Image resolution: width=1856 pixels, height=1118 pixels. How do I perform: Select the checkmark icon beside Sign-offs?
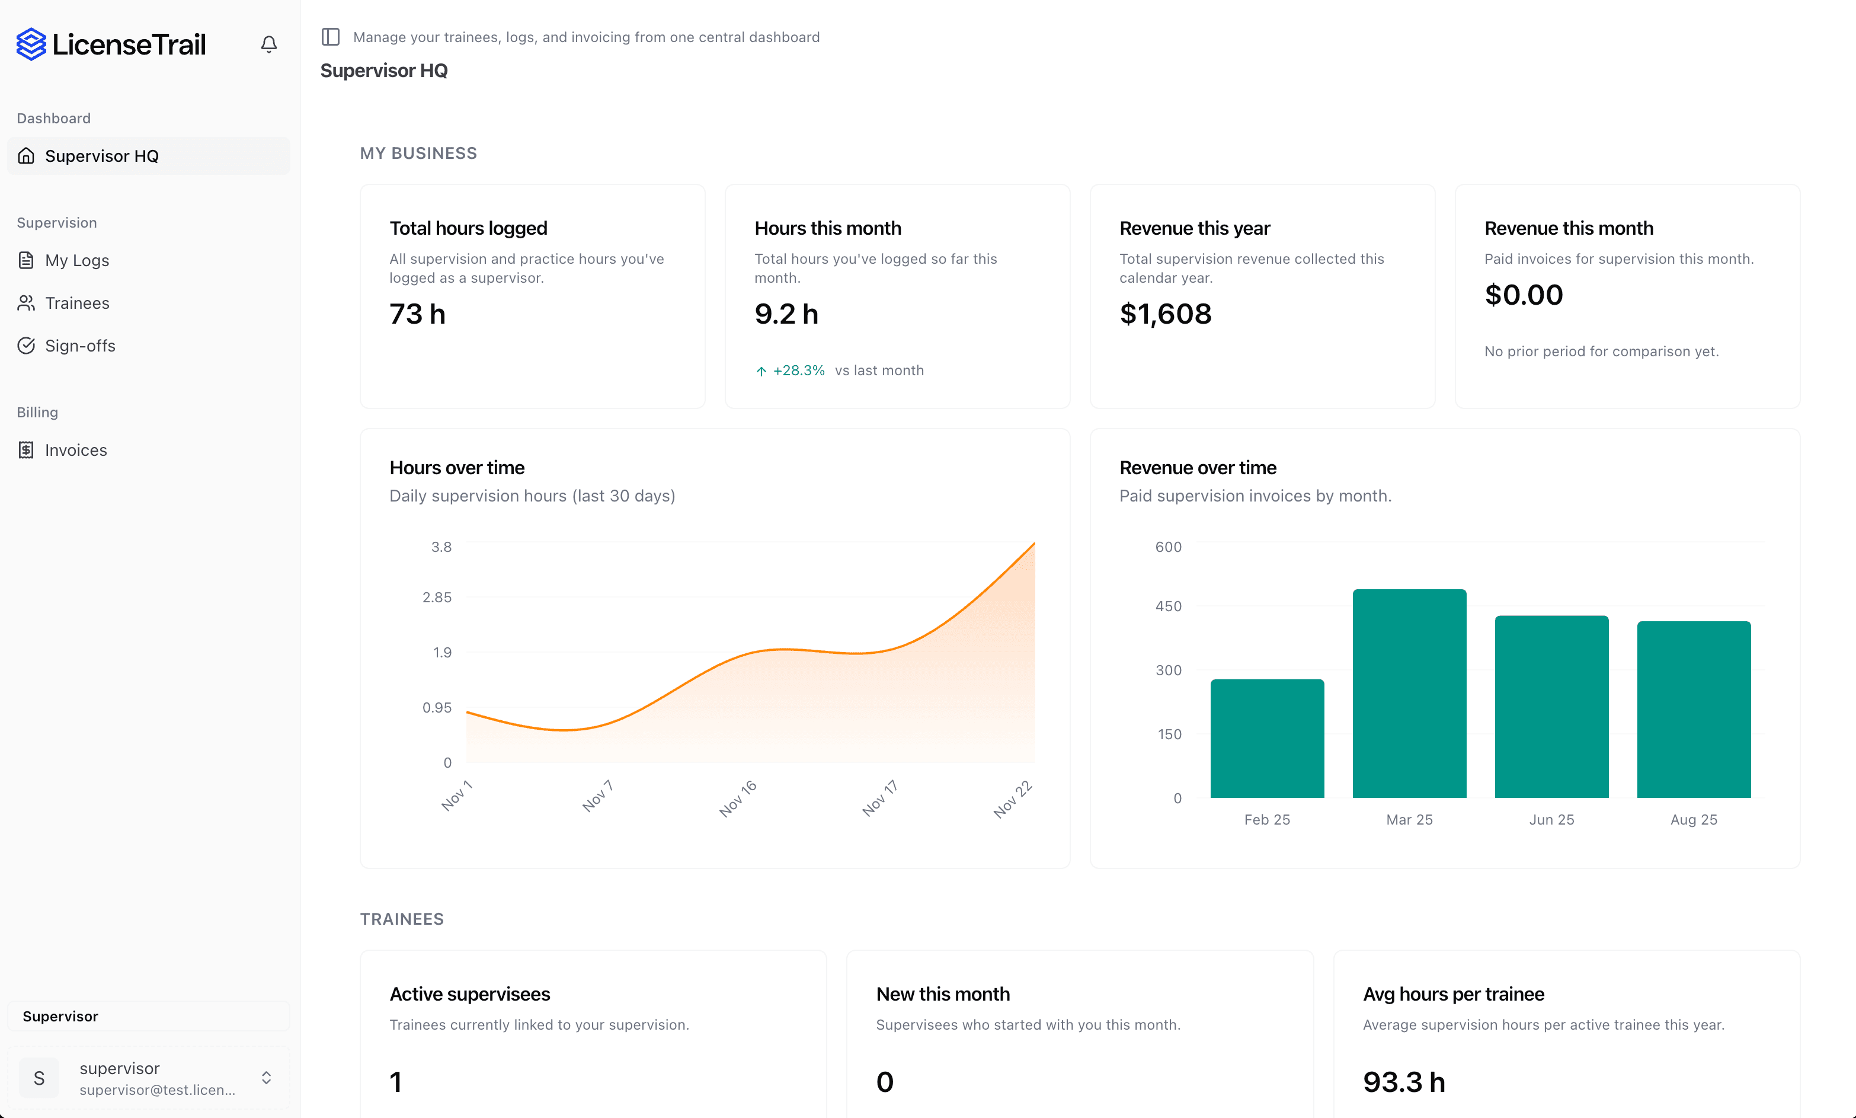[25, 346]
